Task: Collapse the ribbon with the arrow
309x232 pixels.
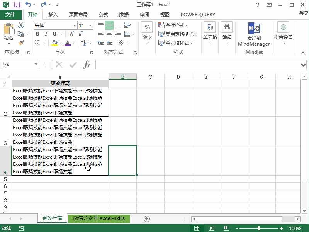Action: click(303, 53)
